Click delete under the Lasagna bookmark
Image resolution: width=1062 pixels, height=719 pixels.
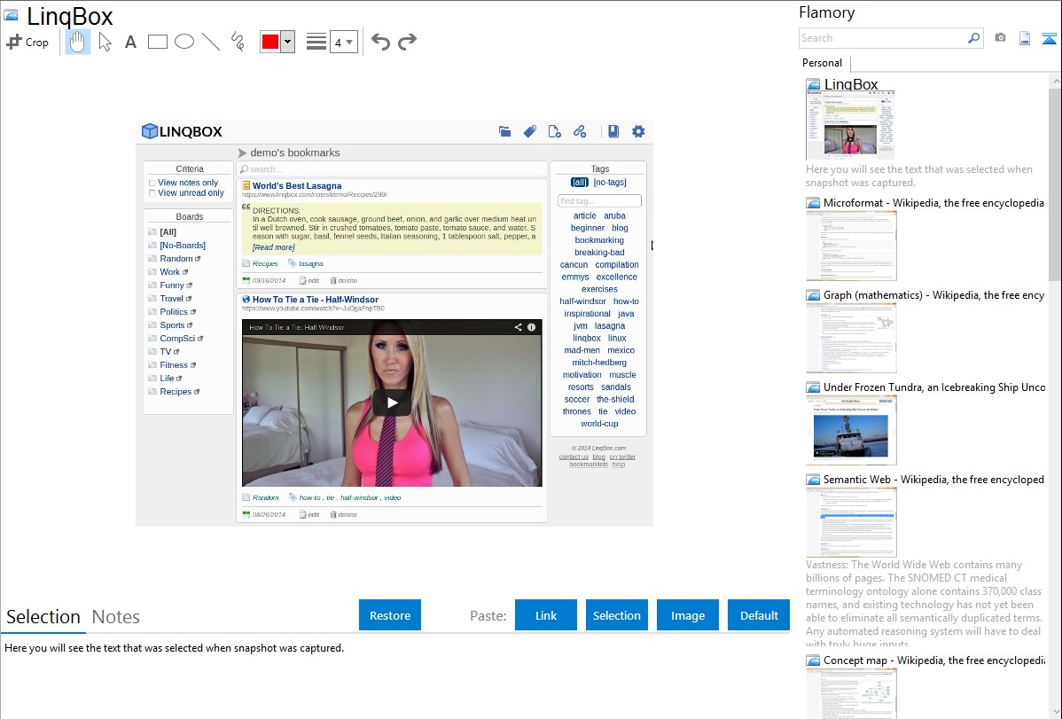click(344, 280)
